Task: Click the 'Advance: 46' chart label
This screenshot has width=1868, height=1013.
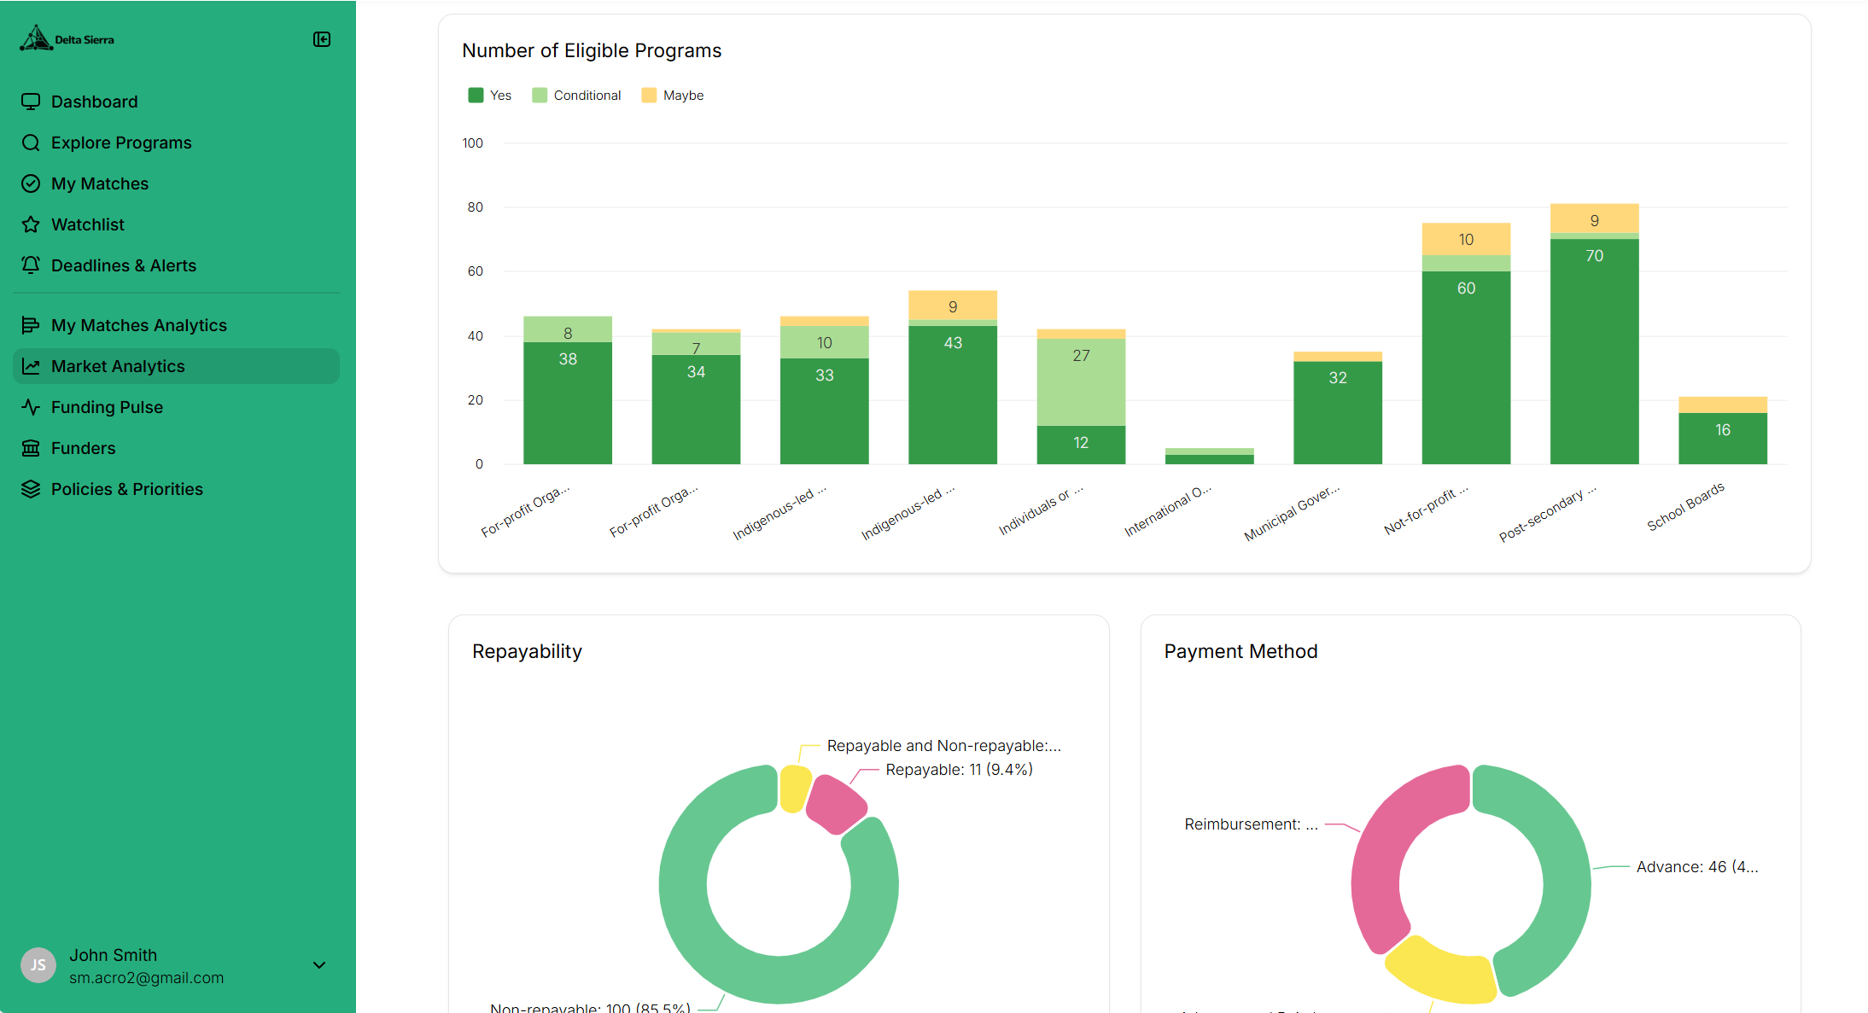Action: click(1697, 867)
